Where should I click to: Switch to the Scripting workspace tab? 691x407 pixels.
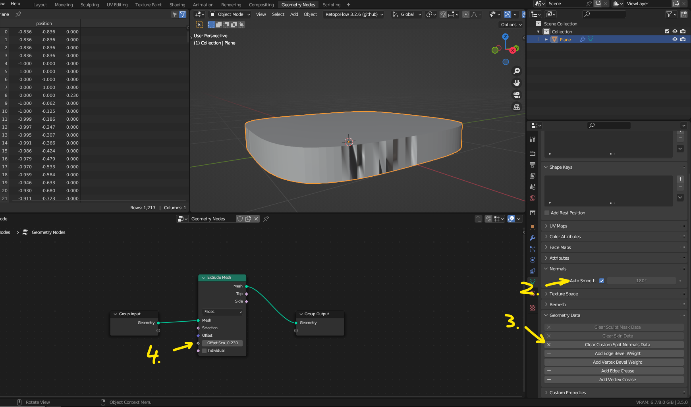pyautogui.click(x=332, y=5)
